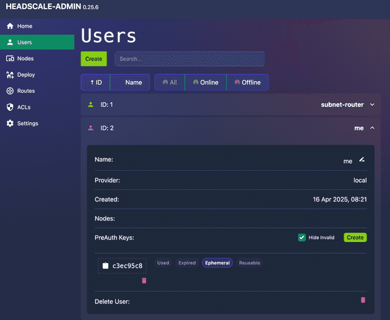Toggle the Reusable key filter
Screen dimensions: 390x320
point(249,263)
